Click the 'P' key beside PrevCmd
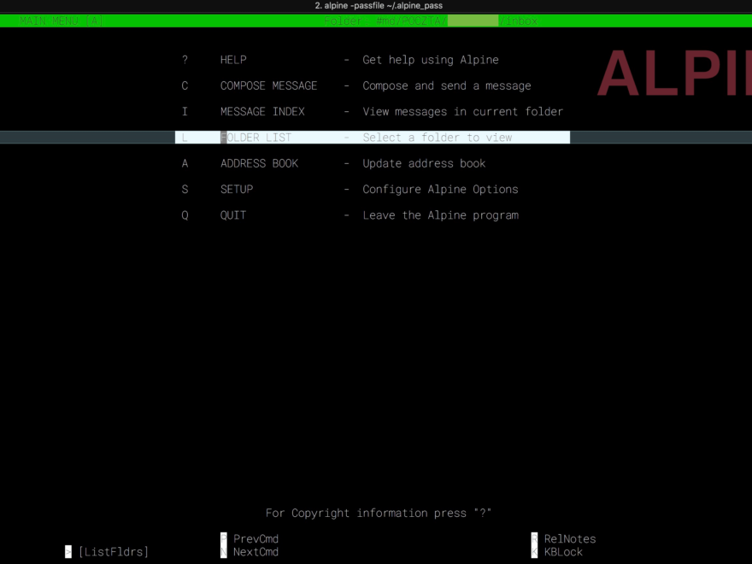This screenshot has height=564, width=752. coord(224,539)
